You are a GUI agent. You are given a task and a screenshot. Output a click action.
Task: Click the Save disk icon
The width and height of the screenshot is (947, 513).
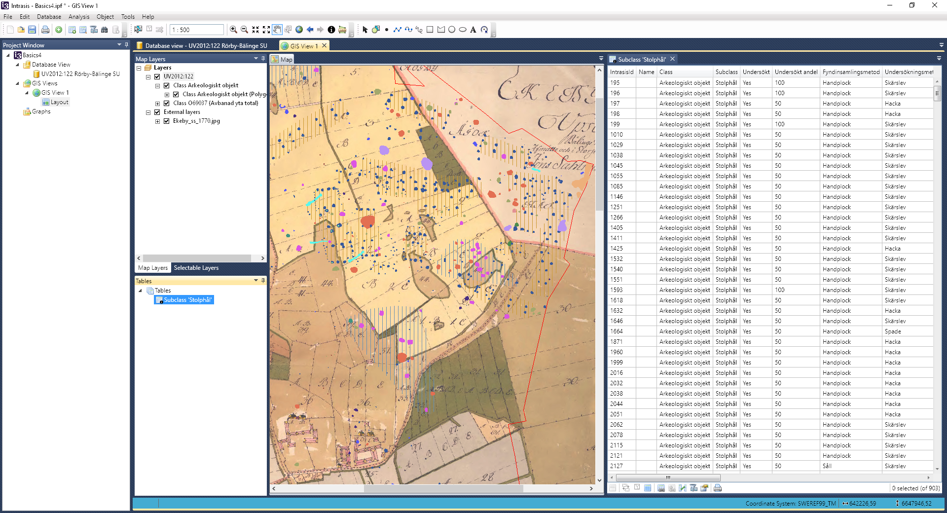coord(32,30)
